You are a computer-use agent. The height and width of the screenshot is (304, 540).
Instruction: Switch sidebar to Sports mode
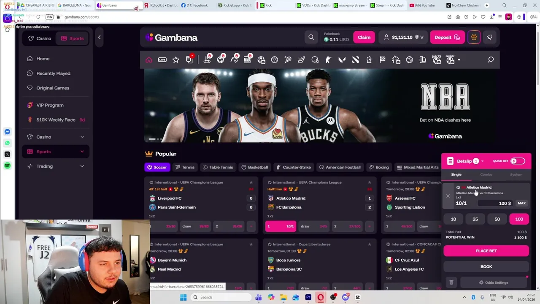coord(72,38)
